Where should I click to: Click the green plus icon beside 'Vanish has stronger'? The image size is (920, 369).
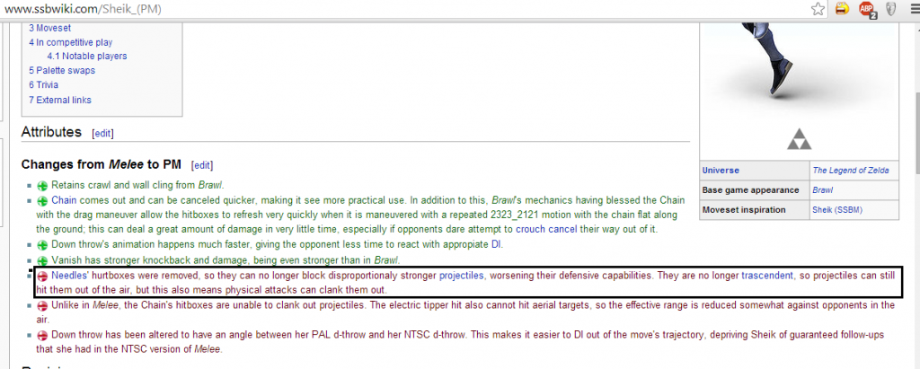click(42, 259)
